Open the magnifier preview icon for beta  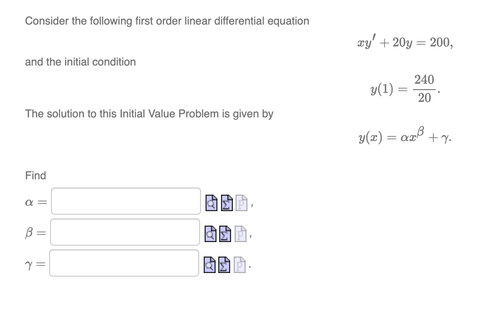[x=211, y=233]
